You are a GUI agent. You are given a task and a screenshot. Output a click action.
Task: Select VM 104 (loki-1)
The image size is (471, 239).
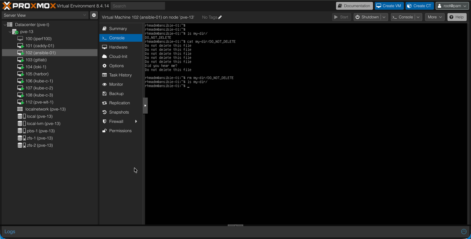(x=50, y=67)
